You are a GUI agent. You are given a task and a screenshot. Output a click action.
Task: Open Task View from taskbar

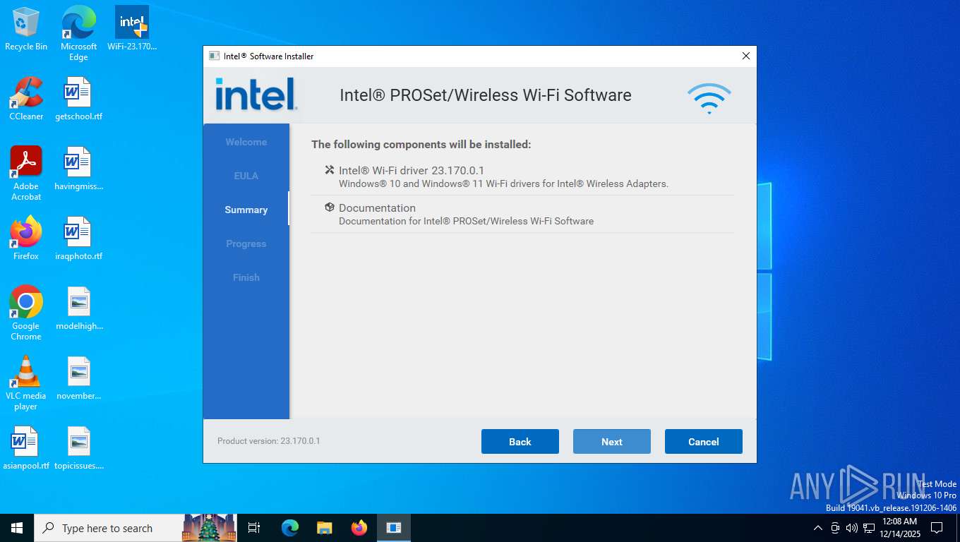tap(254, 528)
